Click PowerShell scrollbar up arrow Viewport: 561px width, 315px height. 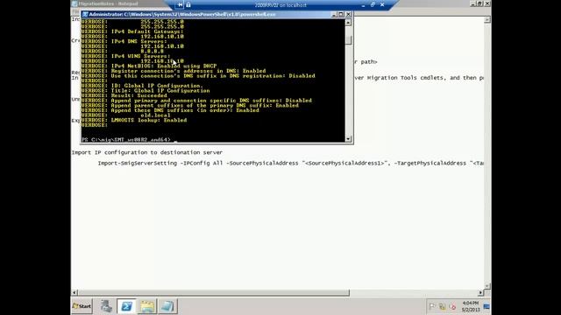point(349,22)
